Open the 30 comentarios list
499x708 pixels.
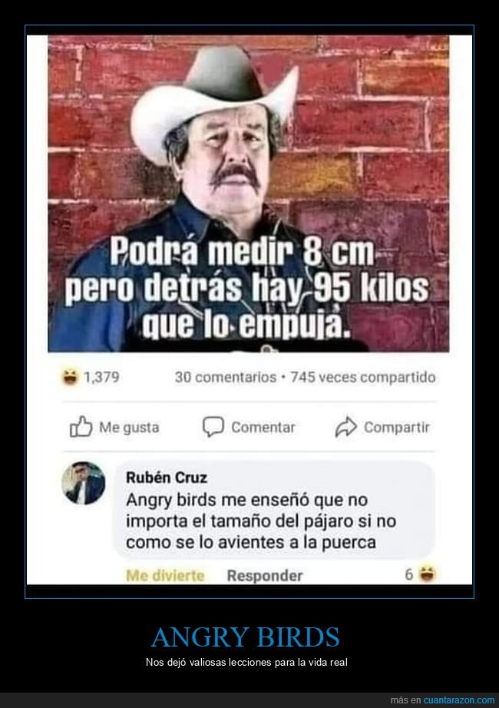226,377
